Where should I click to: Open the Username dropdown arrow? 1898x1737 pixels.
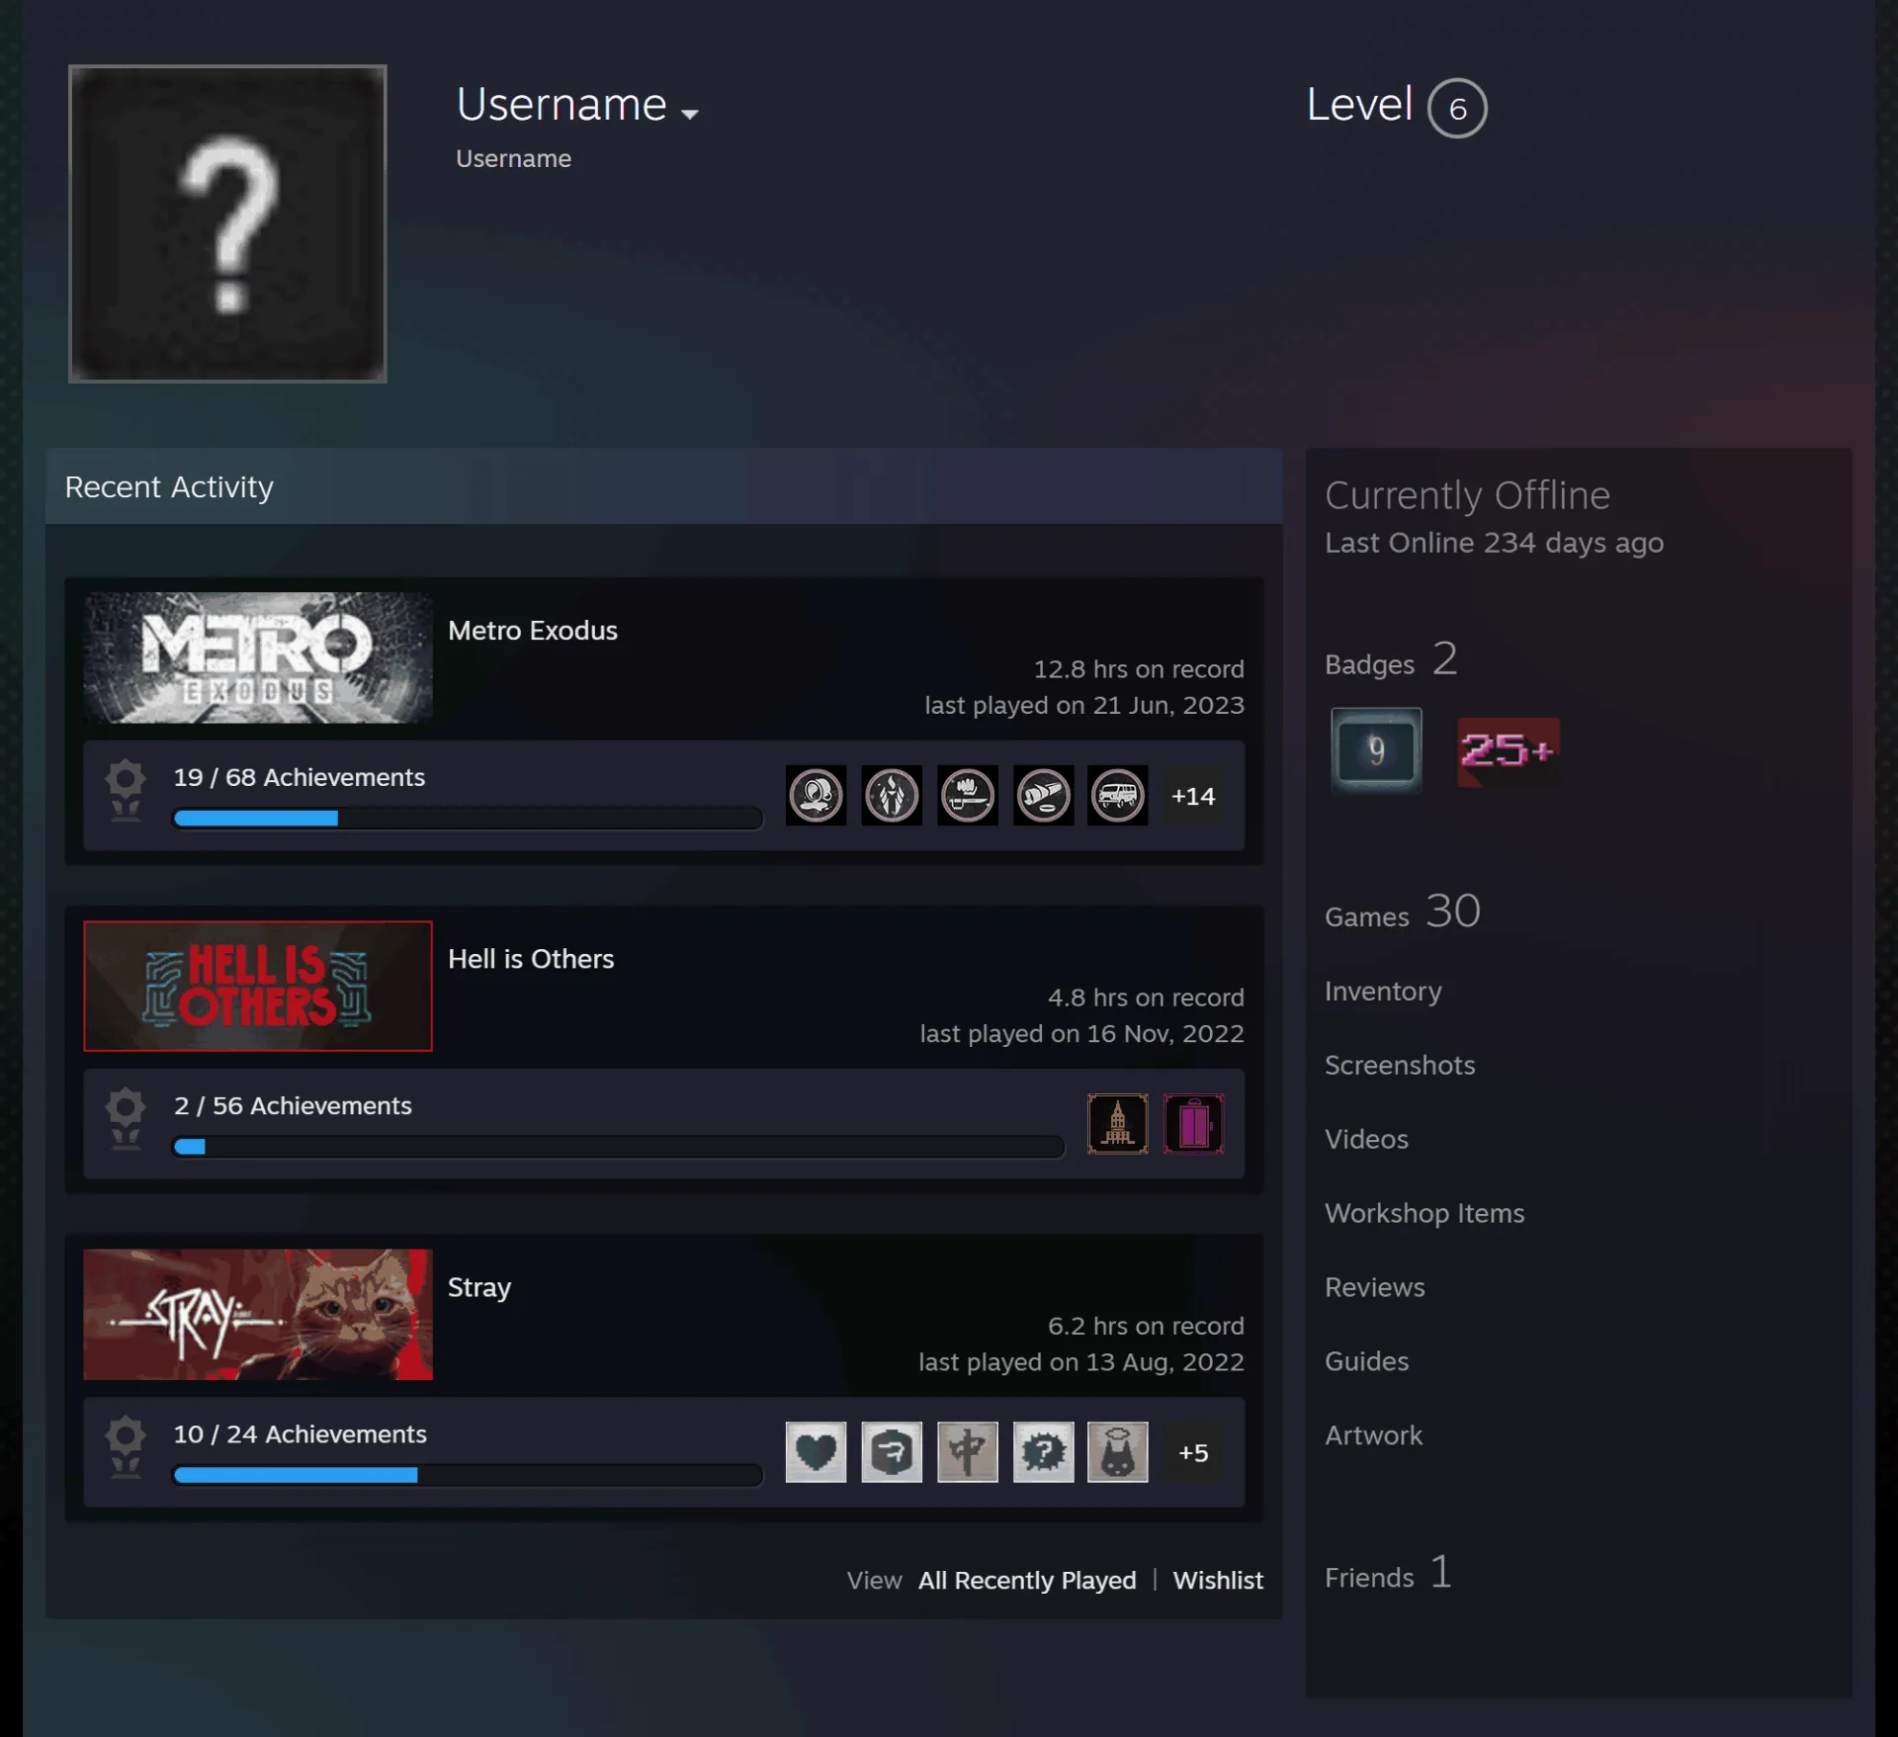point(690,114)
